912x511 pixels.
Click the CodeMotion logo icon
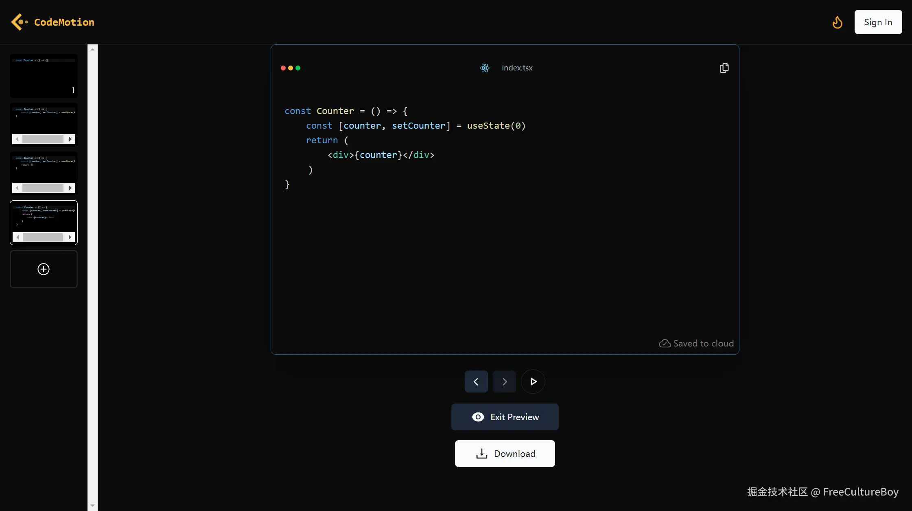coord(19,22)
